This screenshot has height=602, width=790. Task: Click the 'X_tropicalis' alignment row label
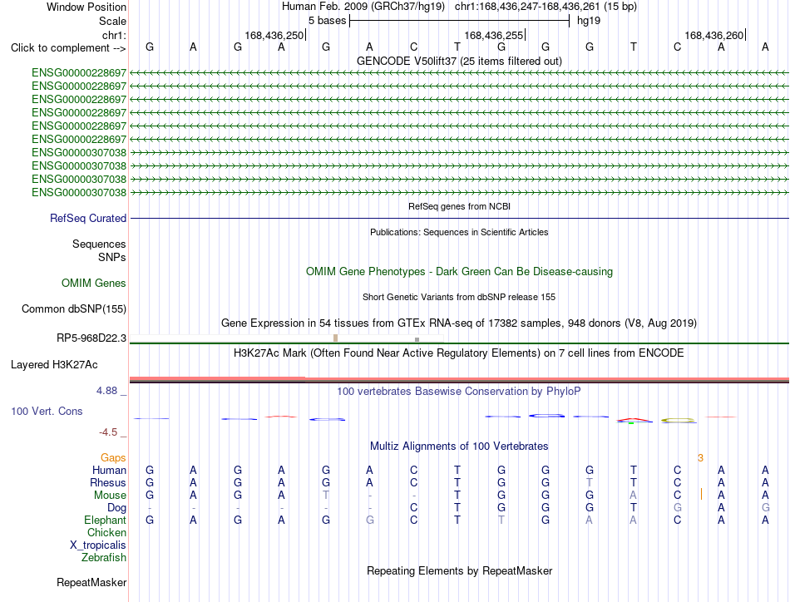[x=98, y=545]
